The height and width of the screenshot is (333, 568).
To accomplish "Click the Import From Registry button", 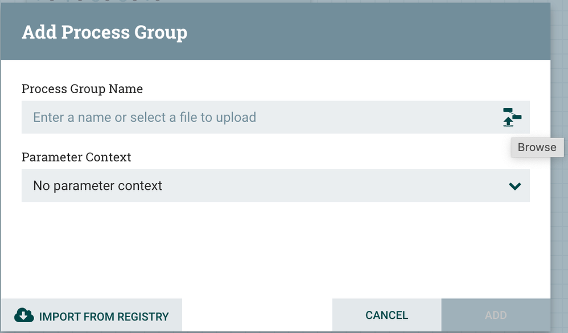I will [x=92, y=315].
